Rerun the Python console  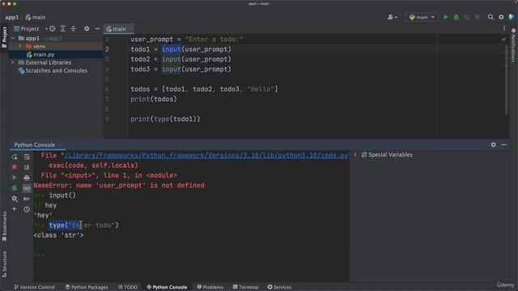coord(15,157)
